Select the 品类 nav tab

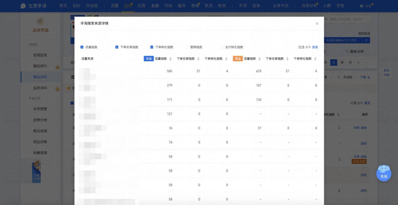click(x=128, y=6)
